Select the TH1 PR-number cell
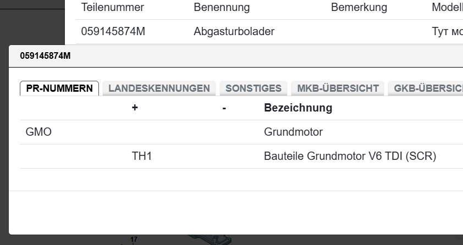Viewport: 463px width, 245px height. [141, 157]
